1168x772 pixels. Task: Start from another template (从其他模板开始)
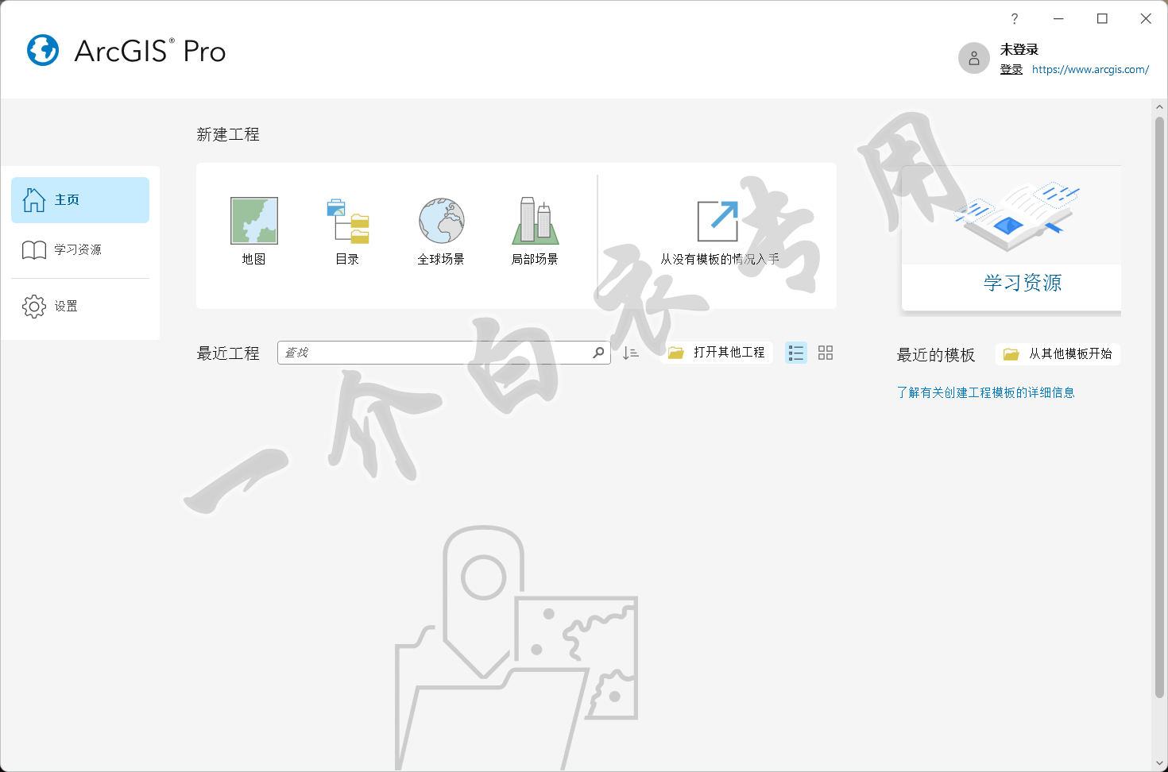[1058, 354]
